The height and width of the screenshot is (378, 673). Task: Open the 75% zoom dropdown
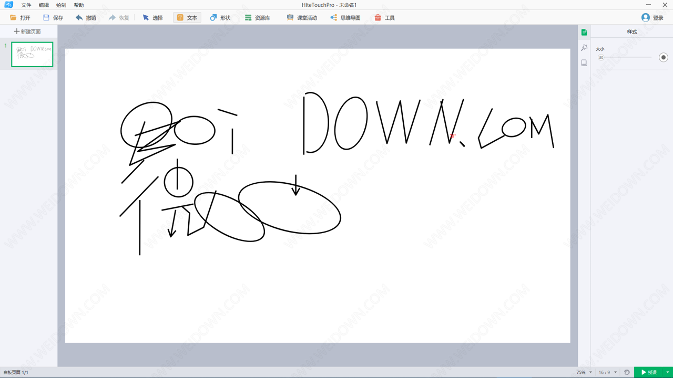(584, 372)
